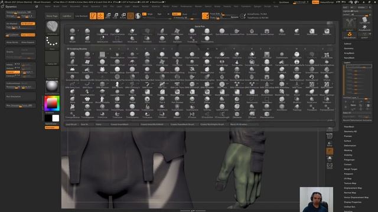Image resolution: width=378 pixels, height=212 pixels.
Task: Enable Allow Expand in Dynamics
Action: tap(28, 42)
